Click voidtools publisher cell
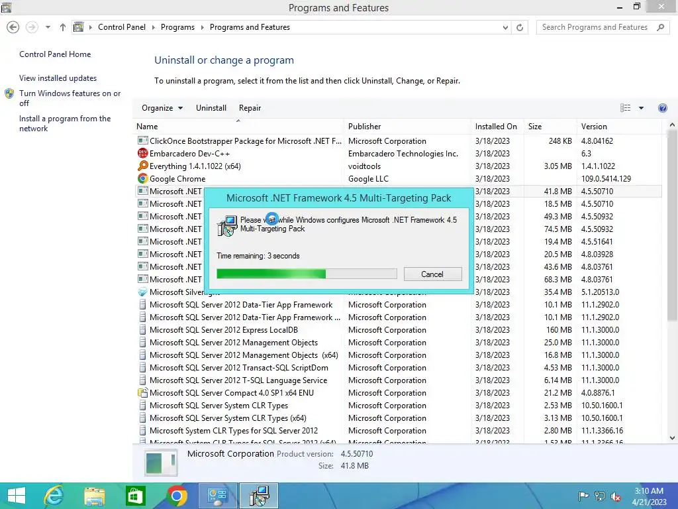Viewport: 678px width, 509px height. 364,166
